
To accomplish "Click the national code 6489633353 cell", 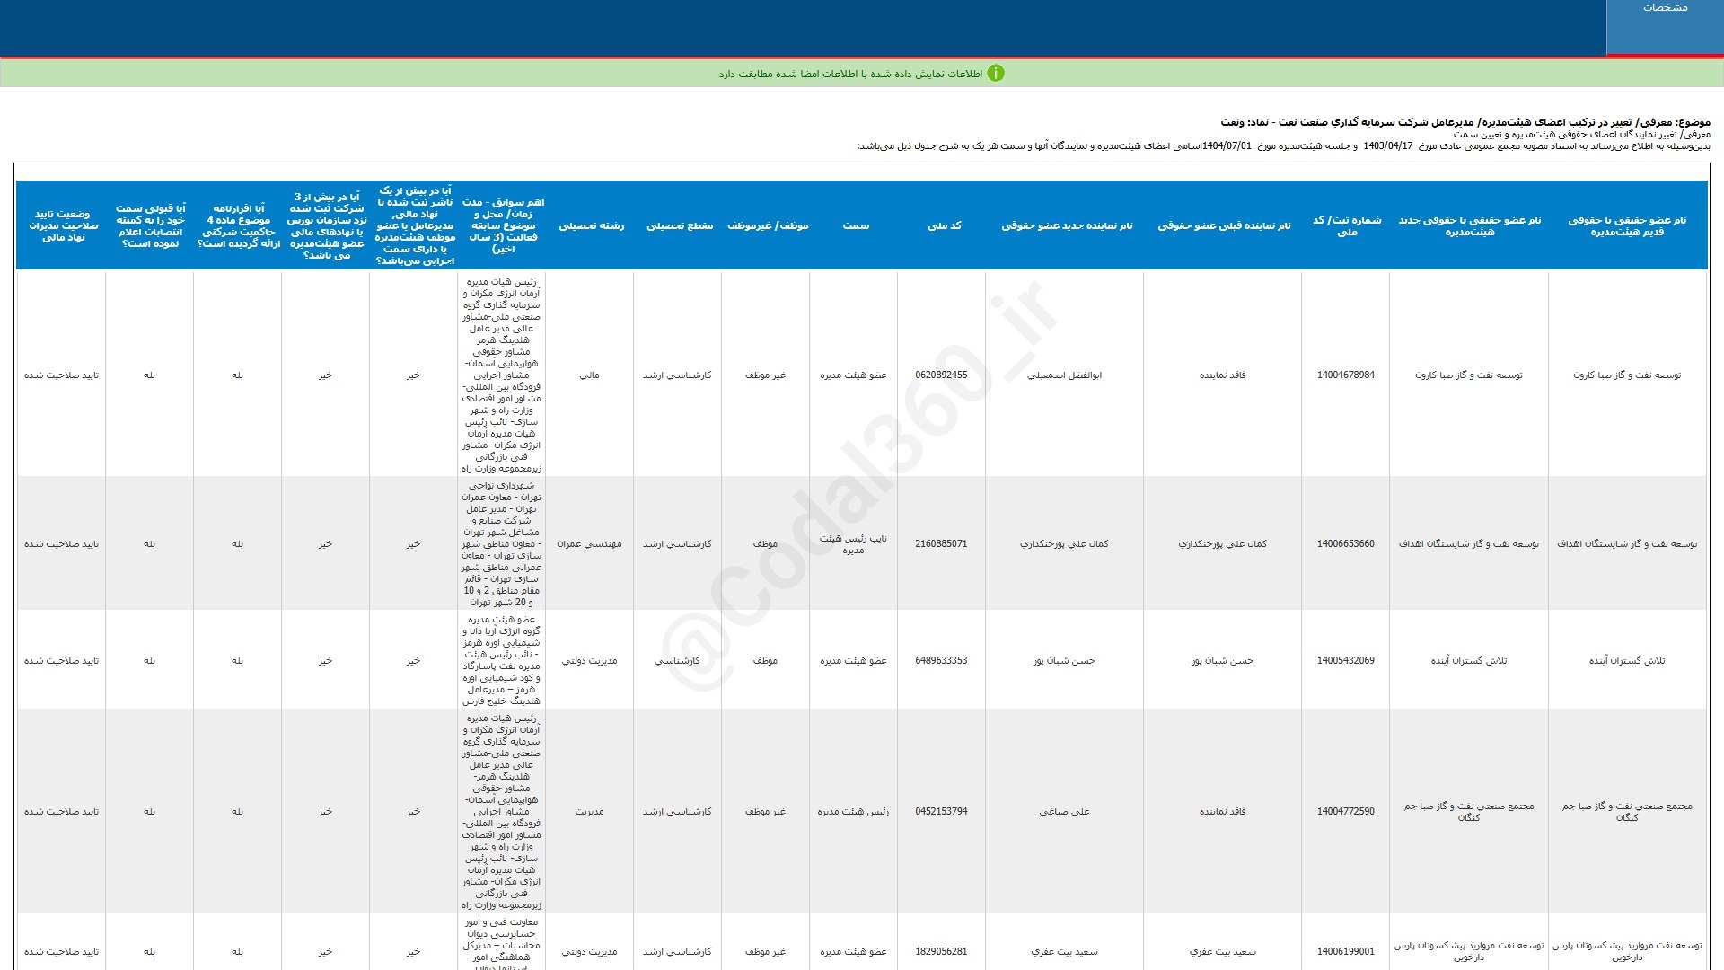I will click(941, 661).
